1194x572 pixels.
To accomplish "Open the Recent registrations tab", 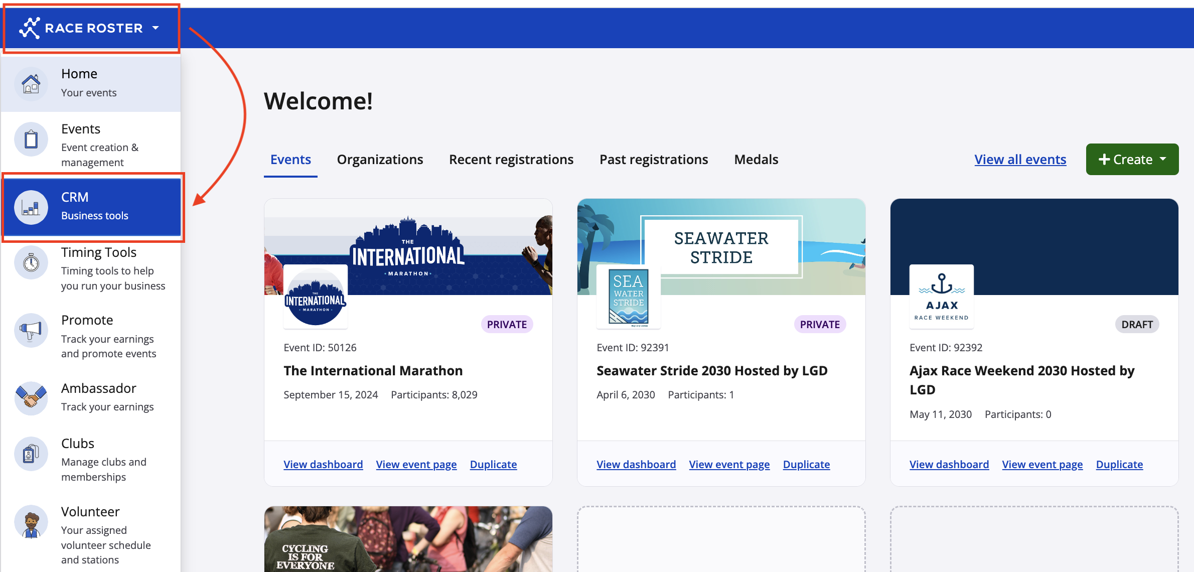I will tap(511, 160).
